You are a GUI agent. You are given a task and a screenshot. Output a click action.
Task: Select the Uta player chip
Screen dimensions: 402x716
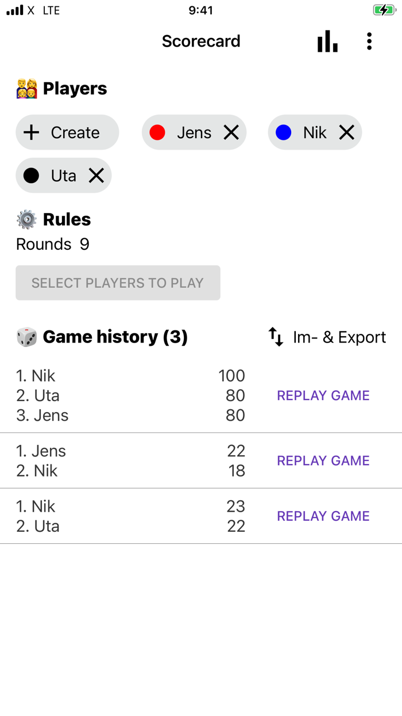[x=63, y=176]
